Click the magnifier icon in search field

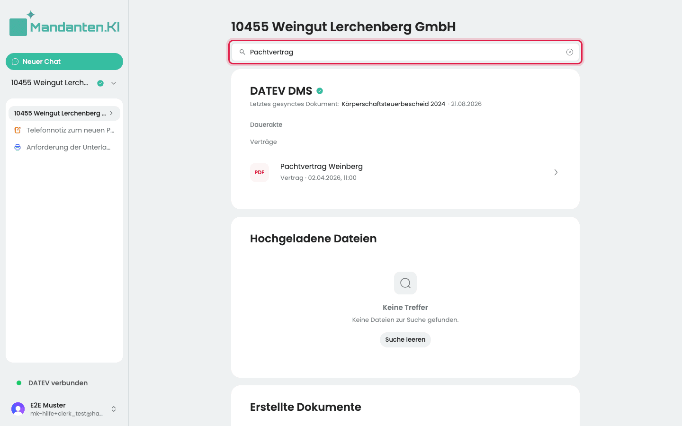tap(242, 52)
